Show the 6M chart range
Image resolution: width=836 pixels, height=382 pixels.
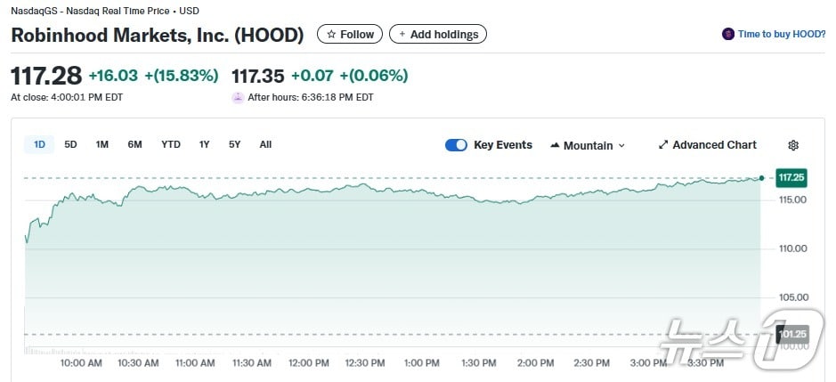point(134,144)
